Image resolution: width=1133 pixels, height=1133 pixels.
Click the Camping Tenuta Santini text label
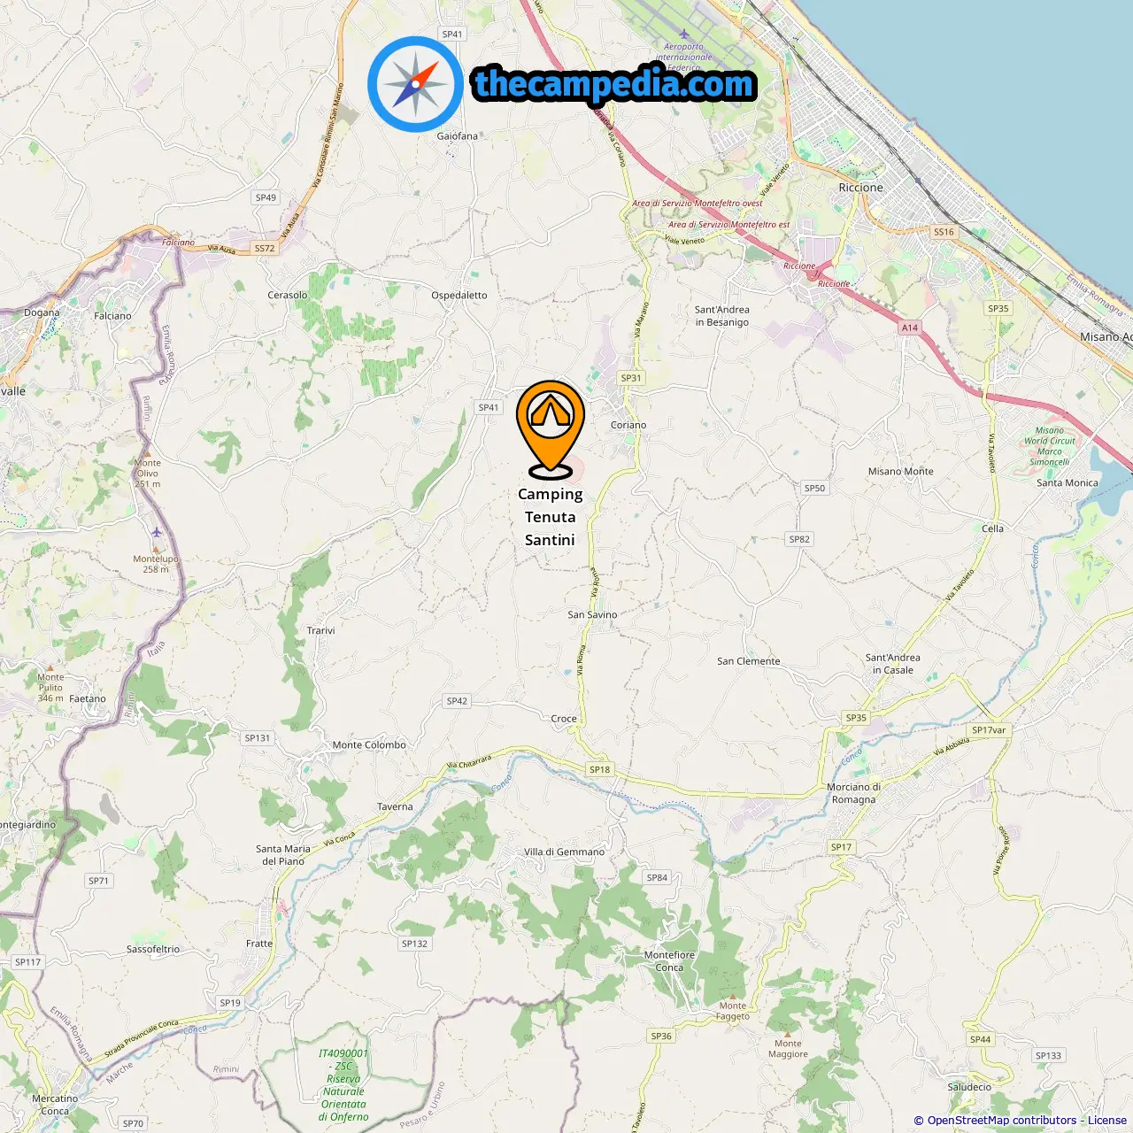pyautogui.click(x=551, y=517)
